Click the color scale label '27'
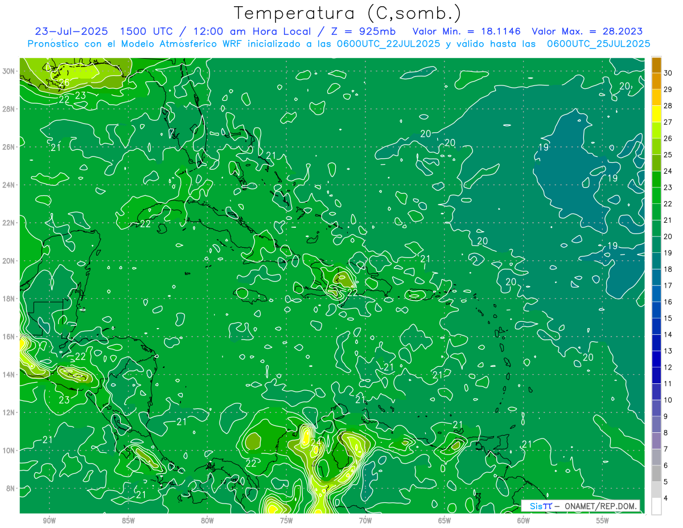 (668, 122)
